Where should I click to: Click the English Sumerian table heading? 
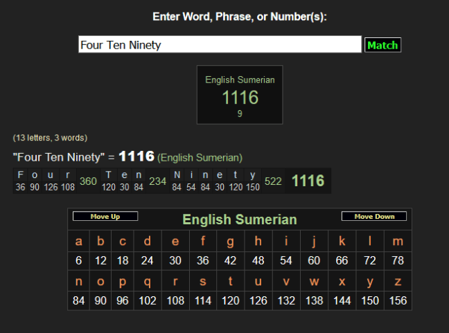[239, 220]
